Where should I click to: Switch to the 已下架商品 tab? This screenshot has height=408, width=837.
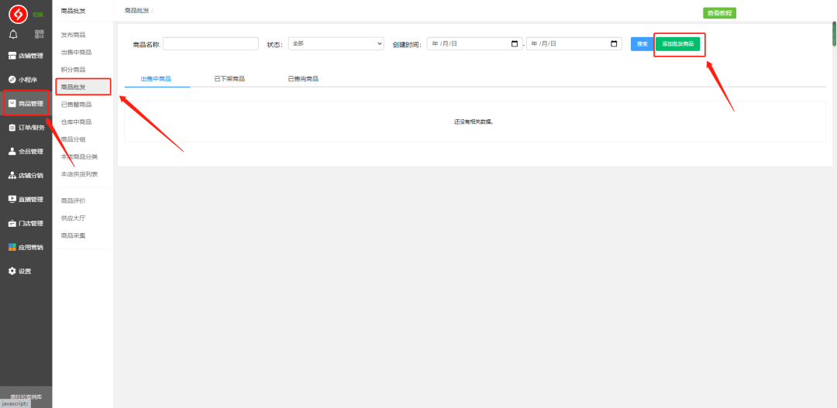[x=229, y=79]
